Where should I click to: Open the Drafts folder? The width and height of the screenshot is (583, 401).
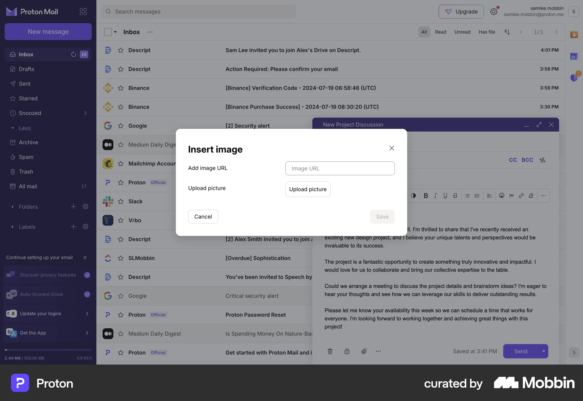coord(26,69)
